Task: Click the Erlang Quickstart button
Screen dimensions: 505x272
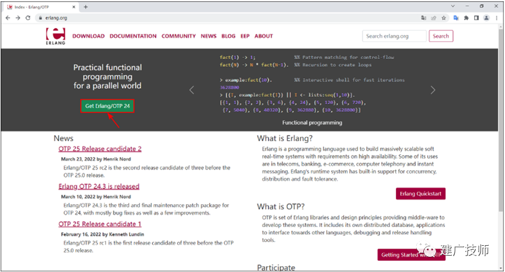Action: (x=420, y=194)
